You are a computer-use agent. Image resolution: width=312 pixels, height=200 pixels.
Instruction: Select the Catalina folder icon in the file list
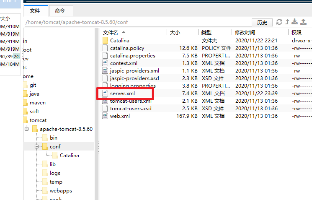click(105, 40)
